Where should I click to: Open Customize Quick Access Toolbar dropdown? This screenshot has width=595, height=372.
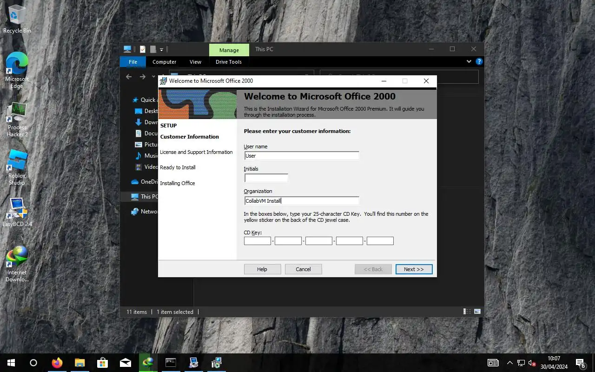[162, 49]
